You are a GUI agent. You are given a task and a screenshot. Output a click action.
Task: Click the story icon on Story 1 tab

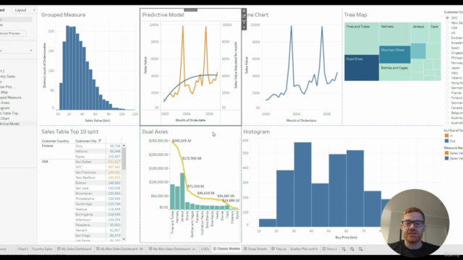click(324, 249)
